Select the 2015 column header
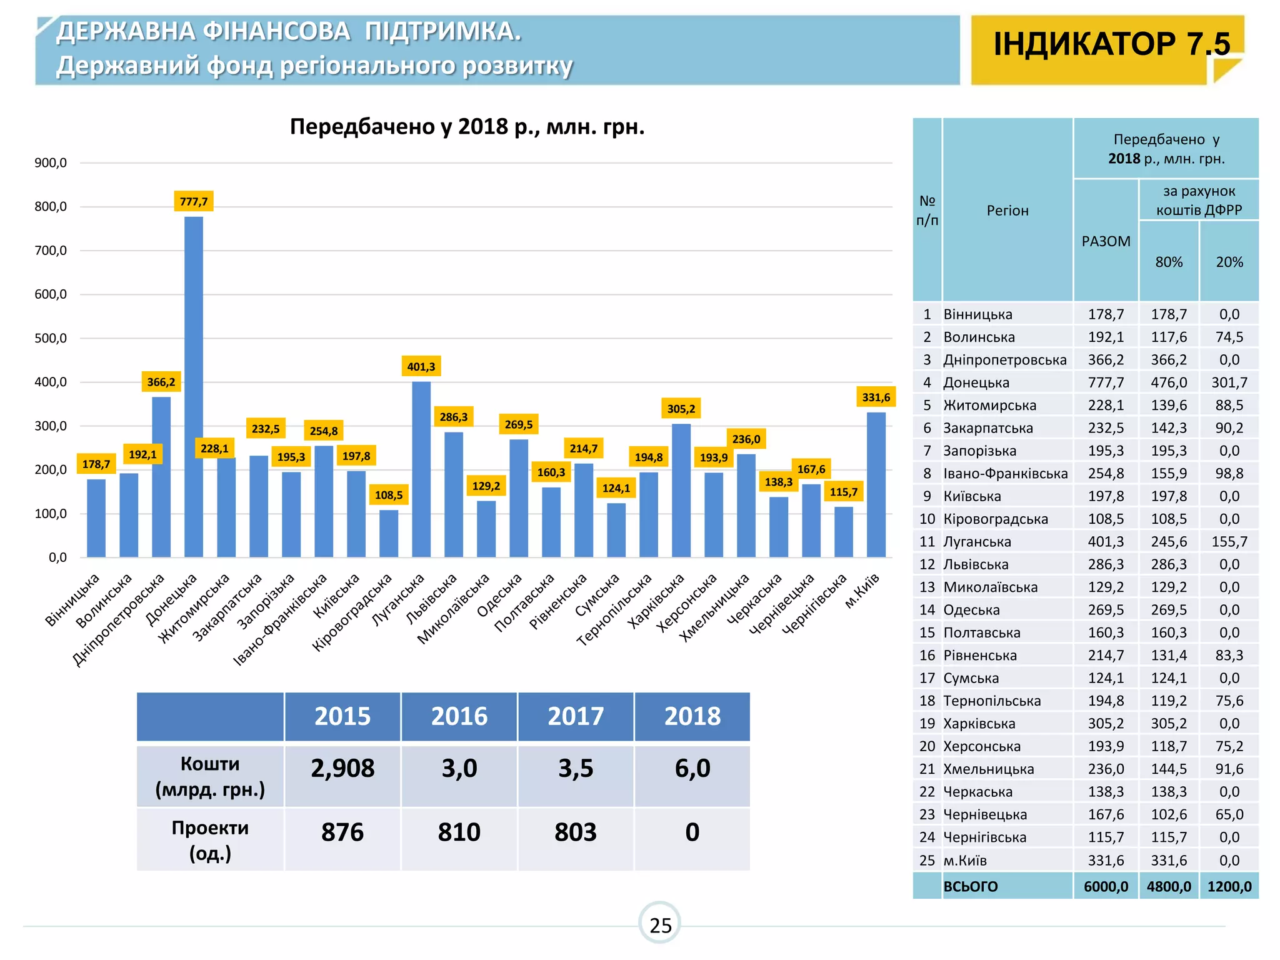 (x=342, y=716)
